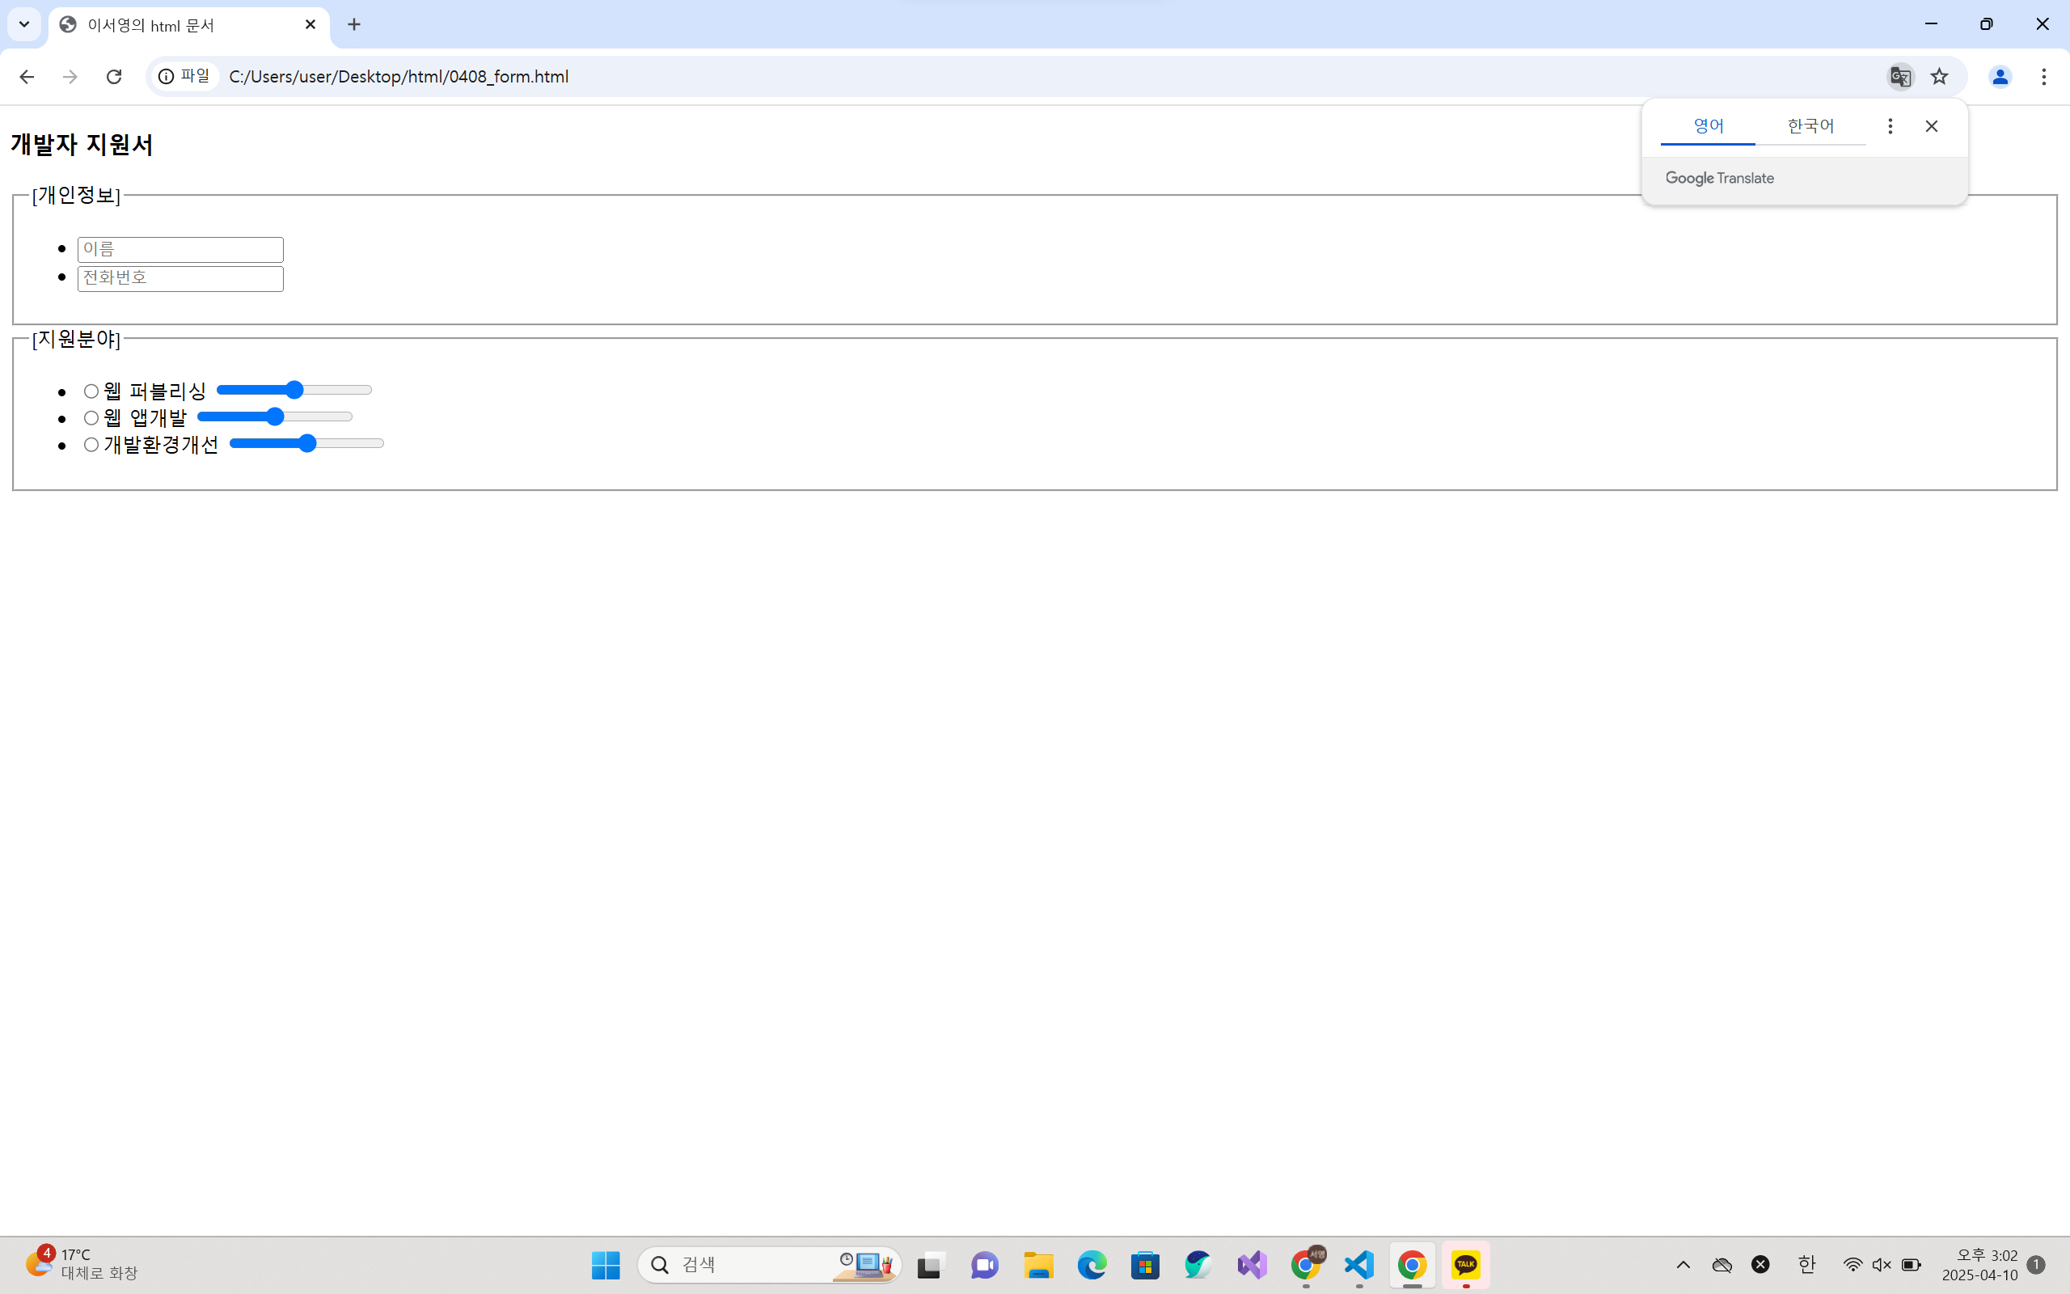The width and height of the screenshot is (2070, 1294).
Task: Click the 이름 text input field
Action: point(180,249)
